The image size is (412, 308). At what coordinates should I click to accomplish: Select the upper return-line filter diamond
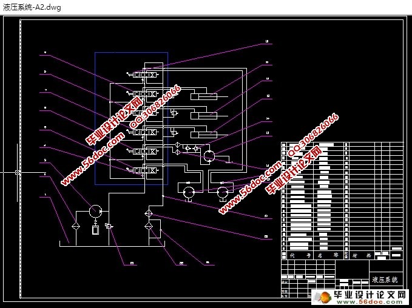click(x=149, y=213)
